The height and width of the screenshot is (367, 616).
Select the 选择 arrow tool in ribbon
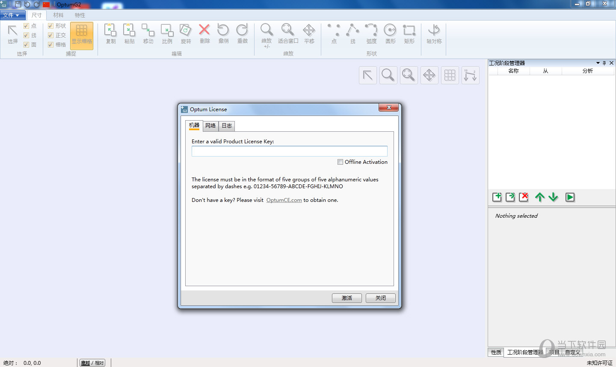point(12,34)
